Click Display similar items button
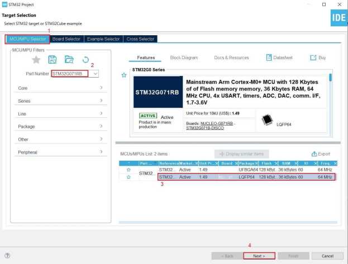 [x=242, y=153]
